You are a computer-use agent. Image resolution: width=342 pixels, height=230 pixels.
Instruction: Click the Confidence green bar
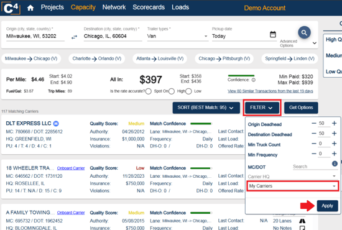pyautogui.click(x=241, y=76)
